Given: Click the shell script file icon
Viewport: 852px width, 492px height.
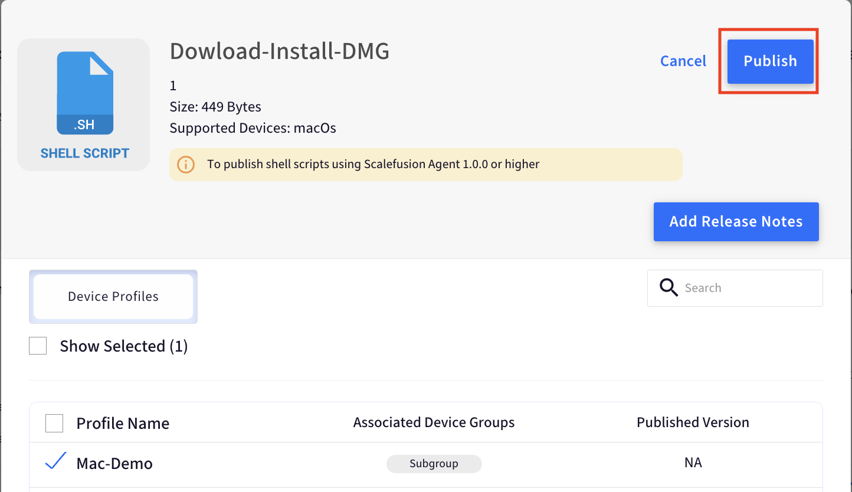Looking at the screenshot, I should coord(85,93).
